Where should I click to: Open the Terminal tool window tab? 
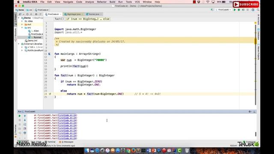pos(50,142)
